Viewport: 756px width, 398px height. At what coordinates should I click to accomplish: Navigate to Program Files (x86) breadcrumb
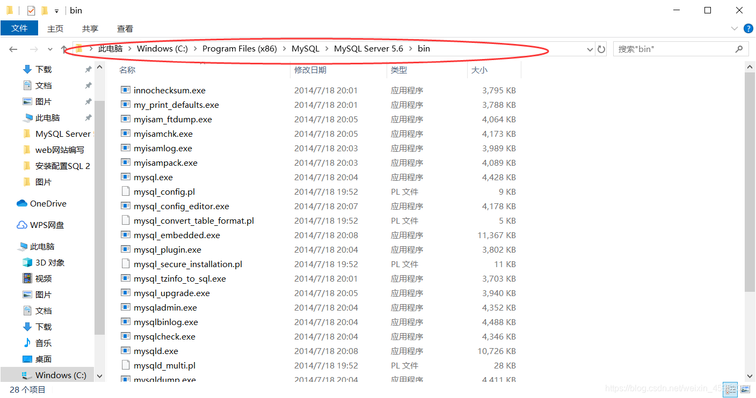239,49
